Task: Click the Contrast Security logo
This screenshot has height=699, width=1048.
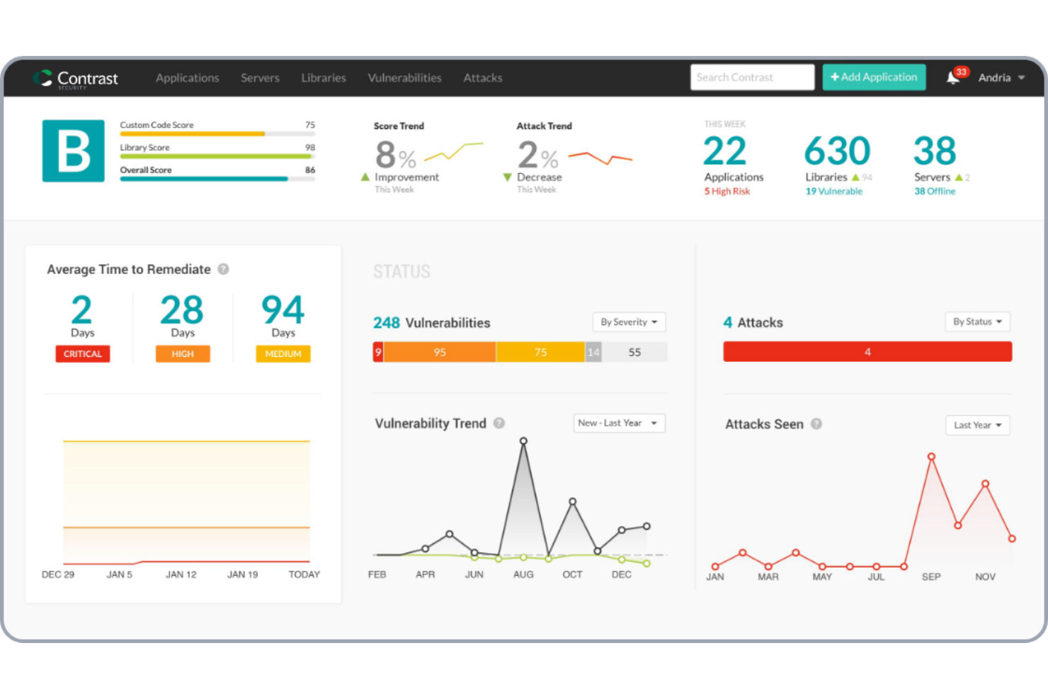Action: 75,78
